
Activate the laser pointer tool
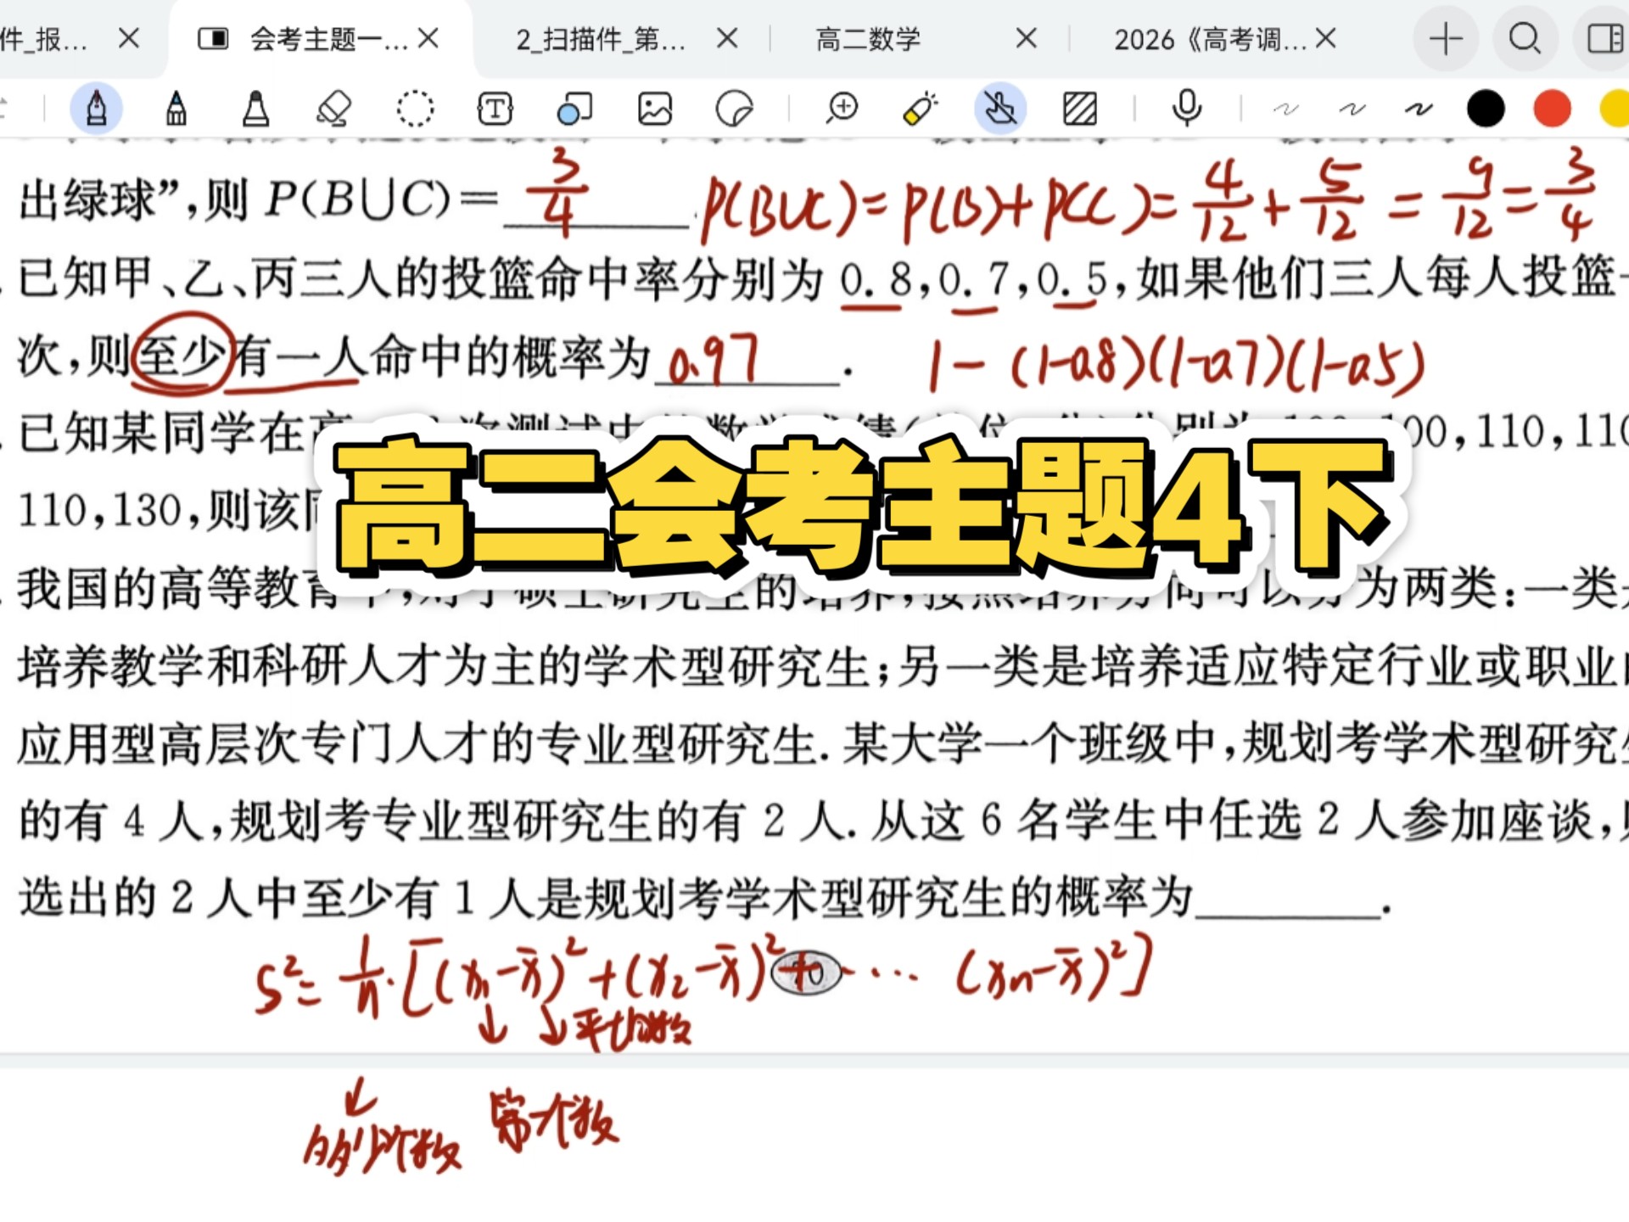coord(919,109)
